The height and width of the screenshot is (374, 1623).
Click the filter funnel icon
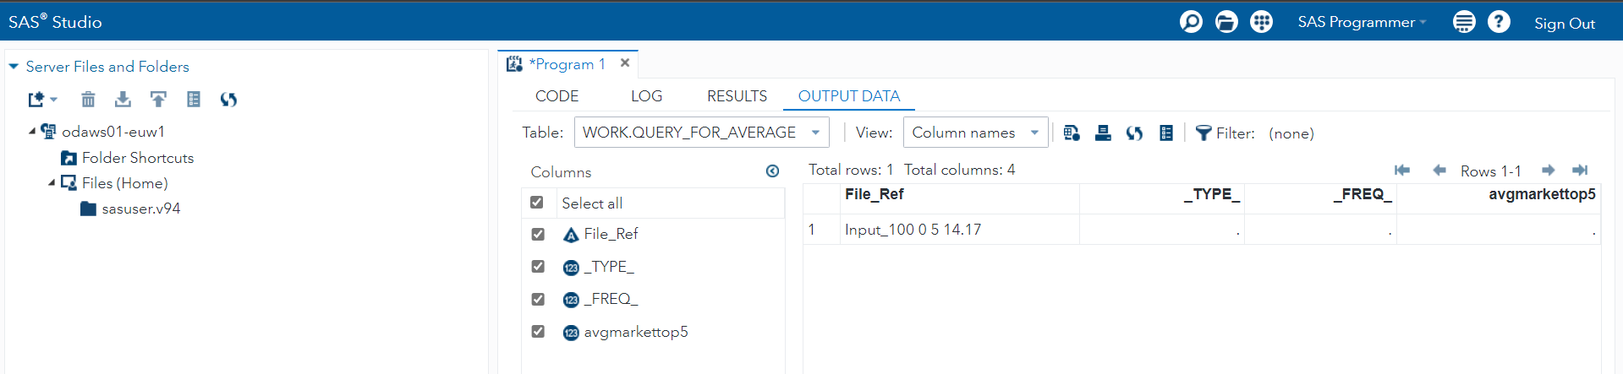coord(1203,133)
